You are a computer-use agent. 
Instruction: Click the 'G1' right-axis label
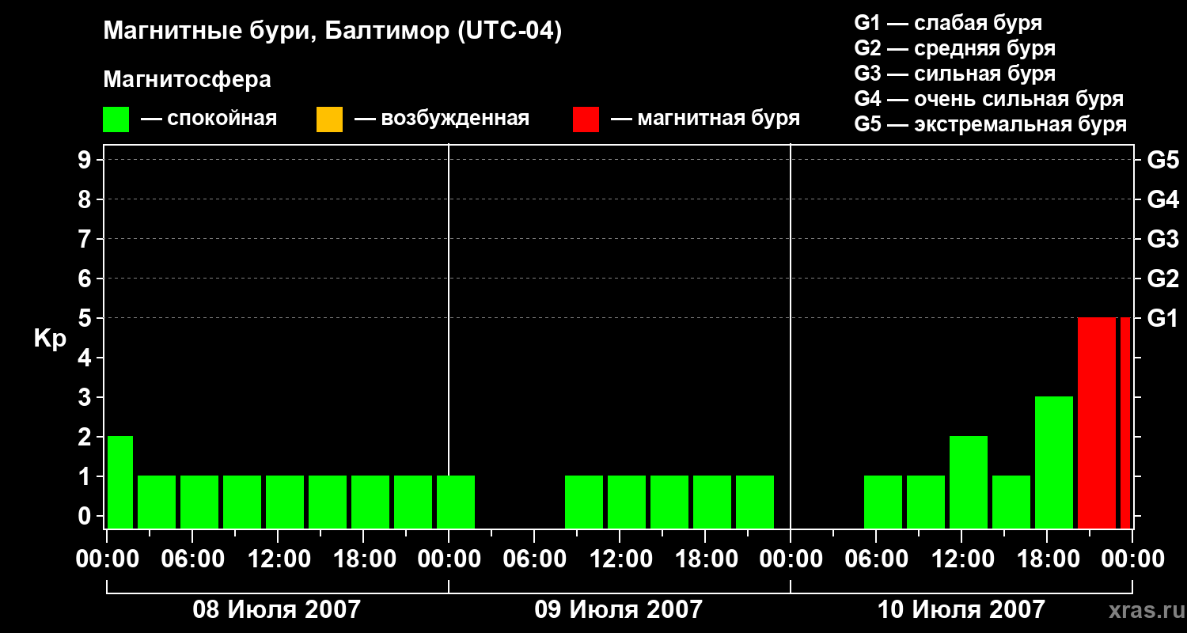tap(1163, 318)
